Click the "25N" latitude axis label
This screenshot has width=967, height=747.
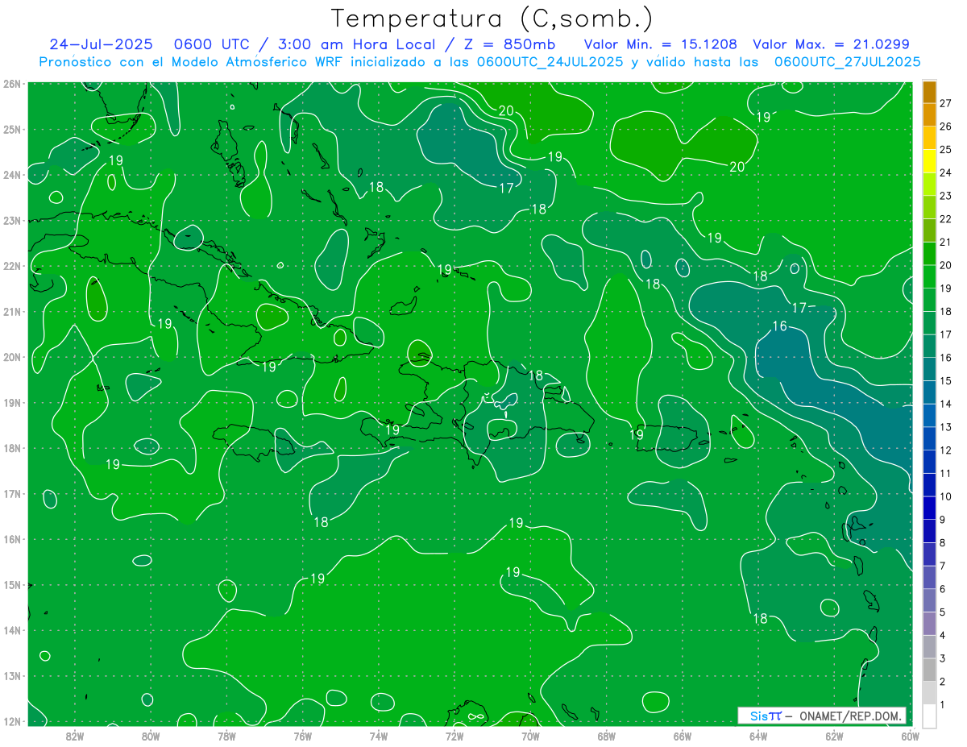pyautogui.click(x=12, y=129)
